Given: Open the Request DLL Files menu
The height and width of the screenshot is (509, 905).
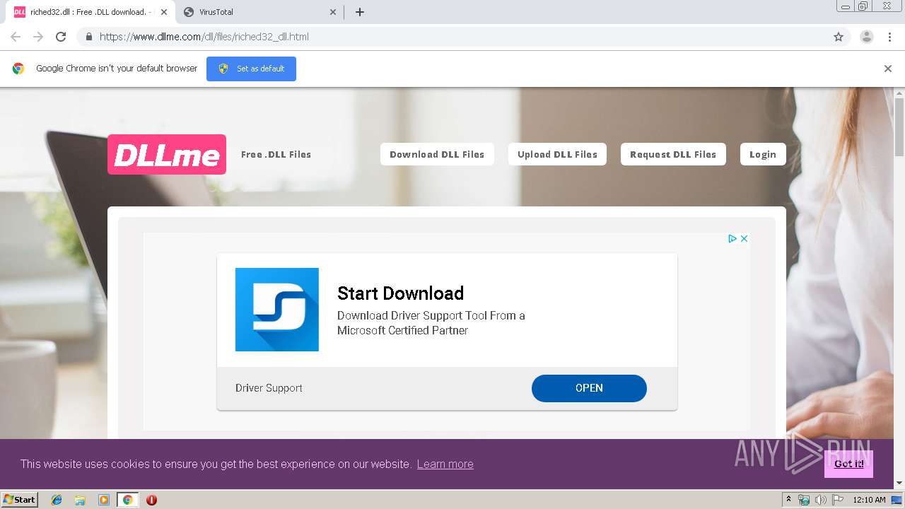Looking at the screenshot, I should point(673,154).
